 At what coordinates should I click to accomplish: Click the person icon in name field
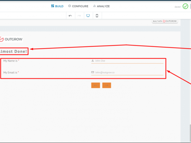pos(93,60)
